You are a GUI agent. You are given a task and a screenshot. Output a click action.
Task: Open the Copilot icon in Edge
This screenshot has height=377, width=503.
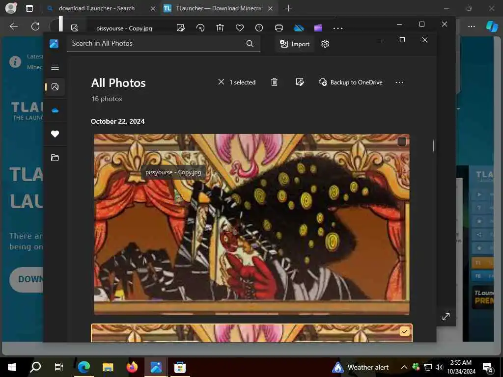click(492, 27)
